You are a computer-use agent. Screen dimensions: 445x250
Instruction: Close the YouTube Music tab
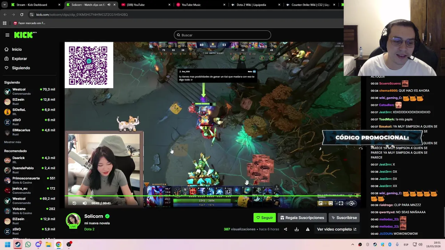click(x=224, y=5)
